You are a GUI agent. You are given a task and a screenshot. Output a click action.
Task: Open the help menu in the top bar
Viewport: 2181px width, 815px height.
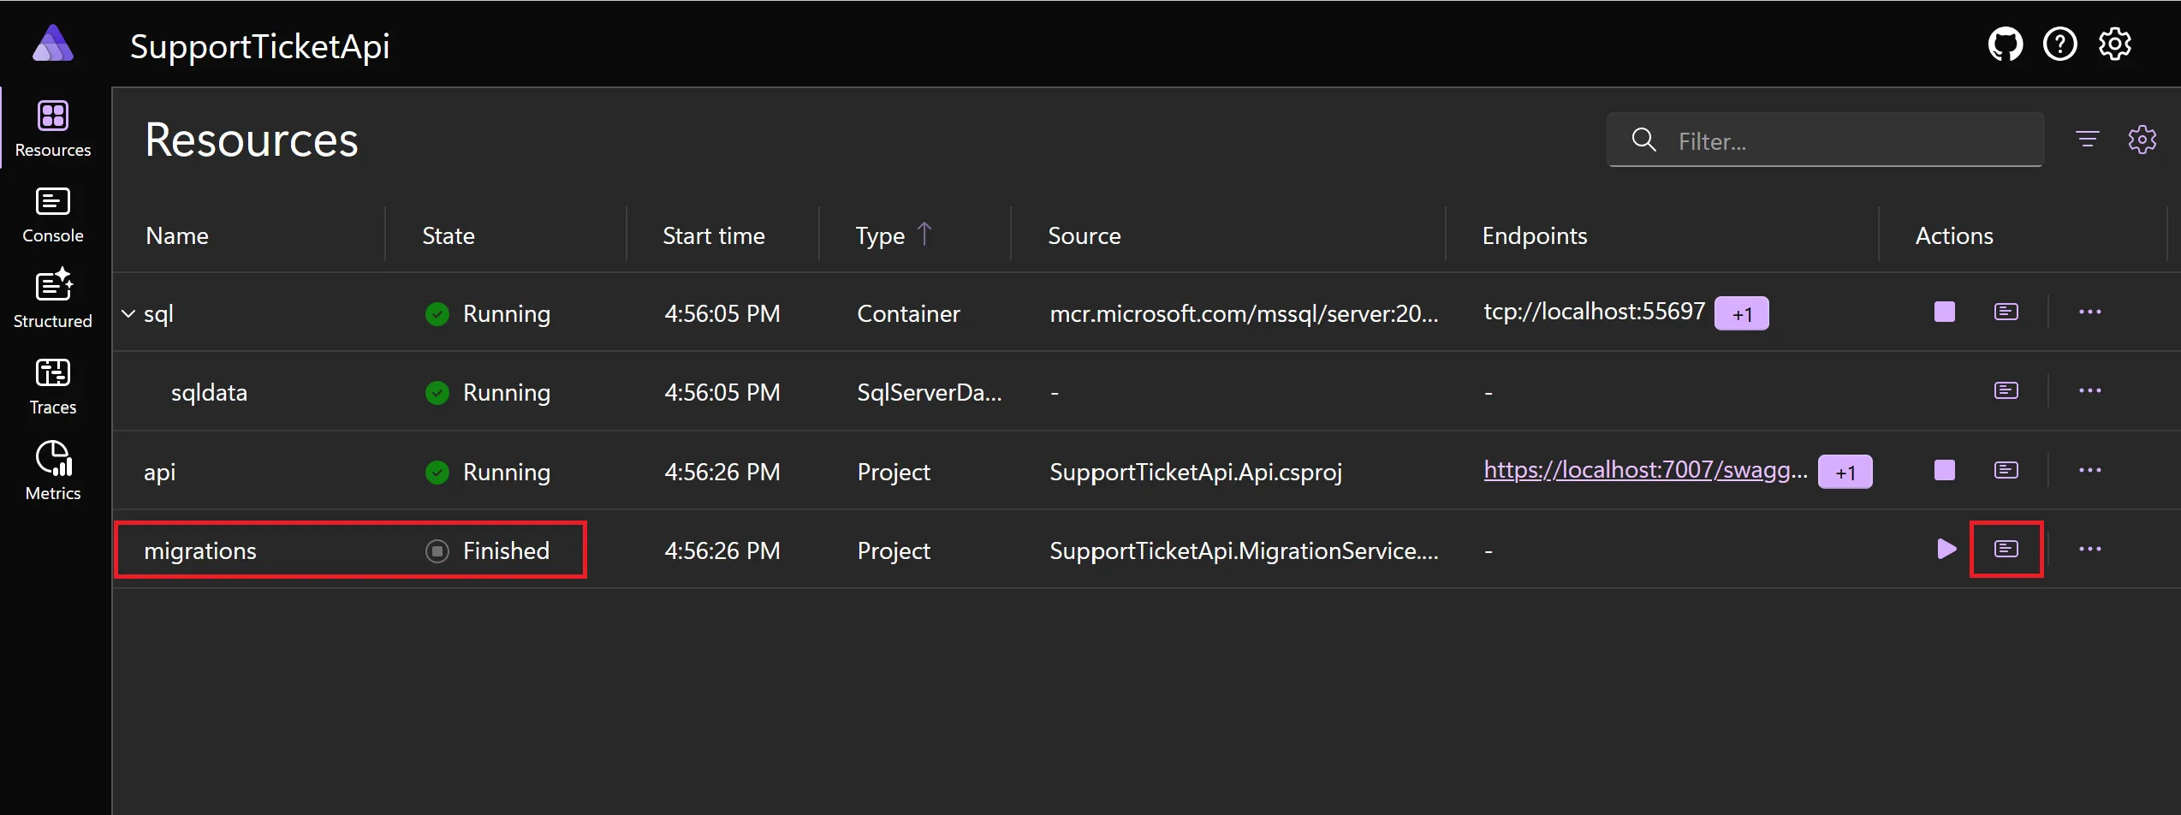[x=2060, y=44]
